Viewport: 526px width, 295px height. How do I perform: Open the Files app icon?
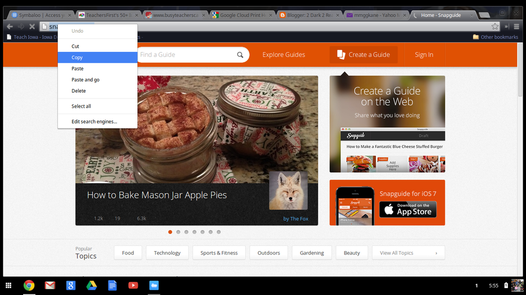tap(154, 285)
